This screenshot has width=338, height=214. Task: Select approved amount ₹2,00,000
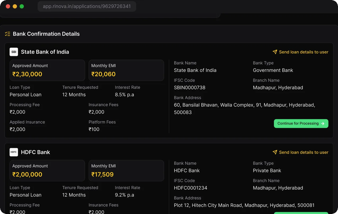point(27,175)
